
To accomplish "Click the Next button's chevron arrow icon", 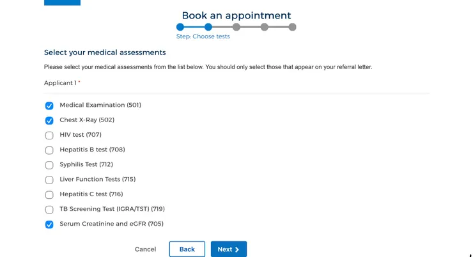I will tap(237, 249).
